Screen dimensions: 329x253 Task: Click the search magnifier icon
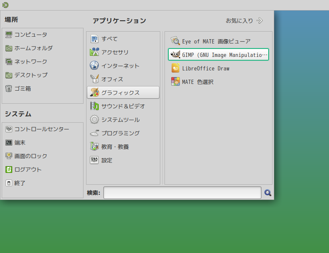(x=268, y=193)
